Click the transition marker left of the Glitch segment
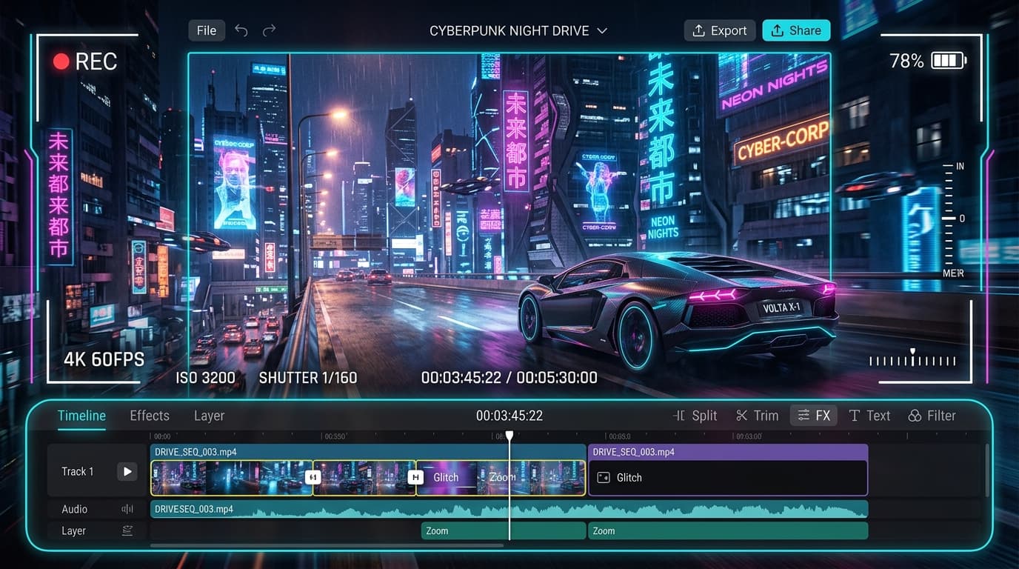This screenshot has height=569, width=1019. [x=416, y=478]
